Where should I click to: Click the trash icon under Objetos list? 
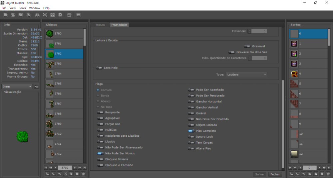[x=83, y=174]
